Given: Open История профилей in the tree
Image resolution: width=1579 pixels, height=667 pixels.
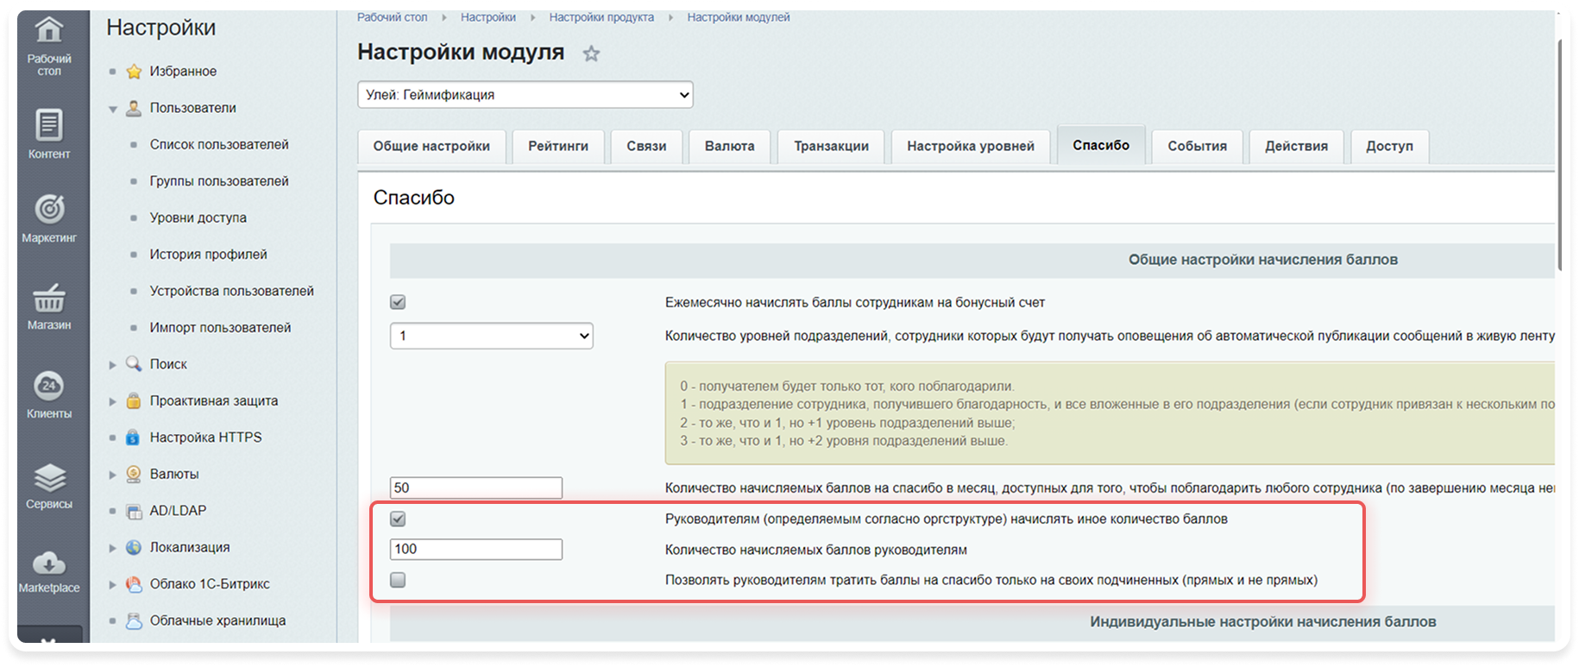Looking at the screenshot, I should (x=209, y=255).
